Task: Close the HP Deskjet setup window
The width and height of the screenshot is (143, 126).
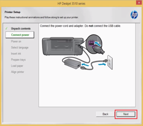Action: click(139, 3)
